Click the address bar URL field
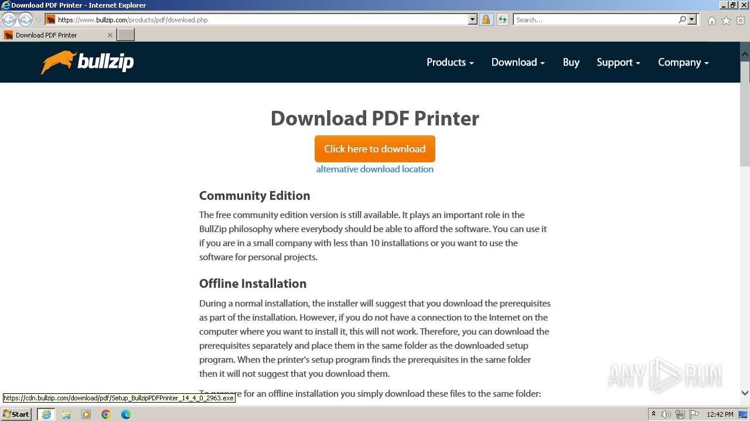750x422 pixels. 261,19
